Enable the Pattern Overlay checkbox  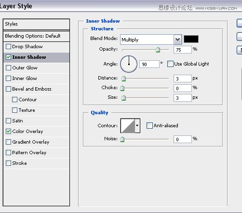click(8, 153)
